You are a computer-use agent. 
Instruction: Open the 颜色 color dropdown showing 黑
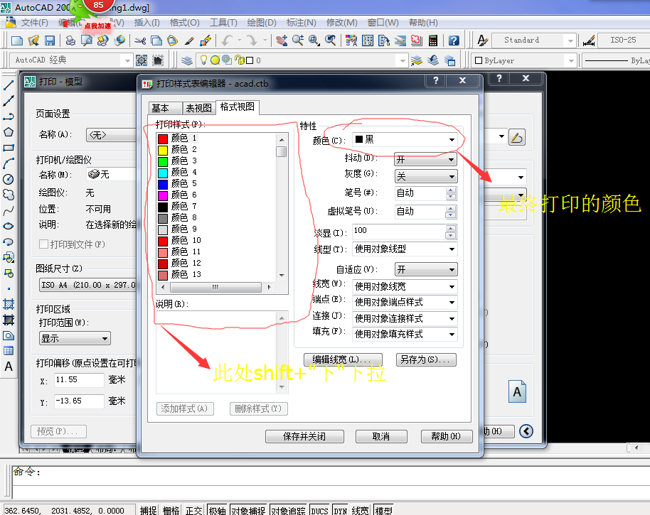[x=405, y=140]
